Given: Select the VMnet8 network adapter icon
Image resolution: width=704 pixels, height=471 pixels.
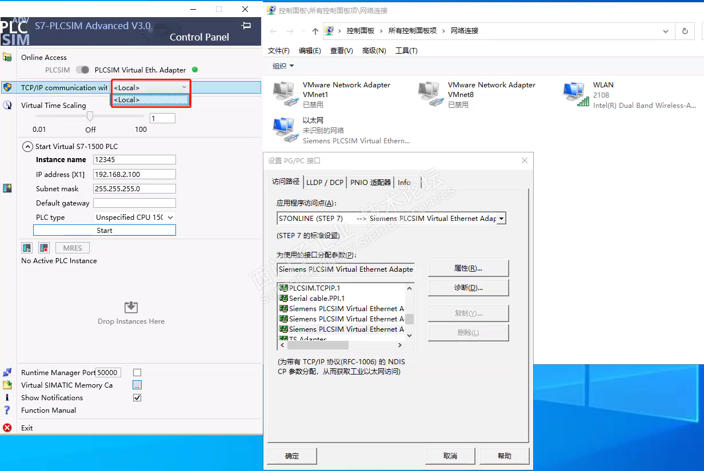Looking at the screenshot, I should 431,95.
